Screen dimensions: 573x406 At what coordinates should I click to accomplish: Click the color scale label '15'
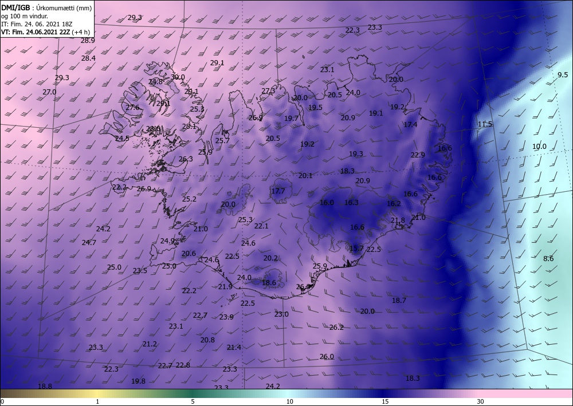click(x=385, y=401)
